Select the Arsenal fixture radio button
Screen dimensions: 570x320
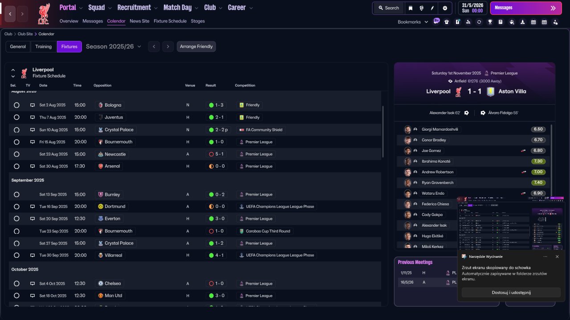pos(16,166)
